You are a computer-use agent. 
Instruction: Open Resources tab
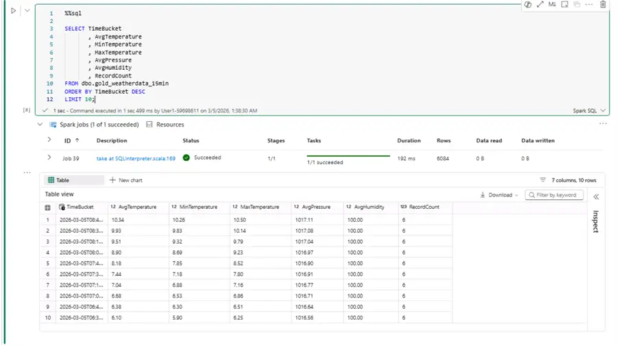tap(165, 125)
